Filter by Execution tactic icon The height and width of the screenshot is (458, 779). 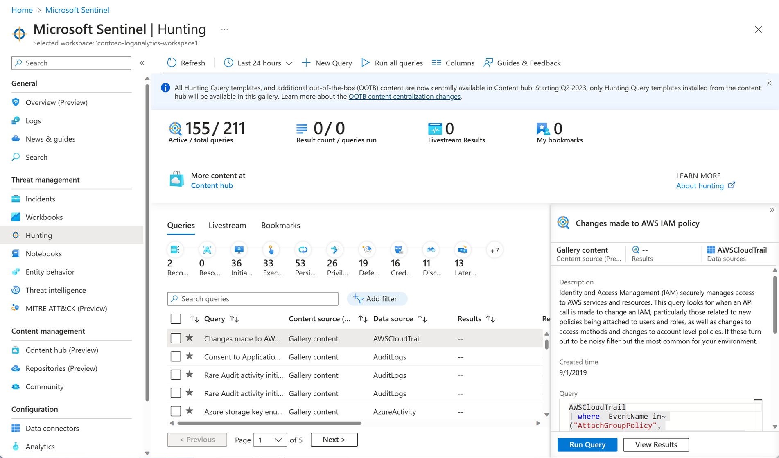(x=271, y=250)
